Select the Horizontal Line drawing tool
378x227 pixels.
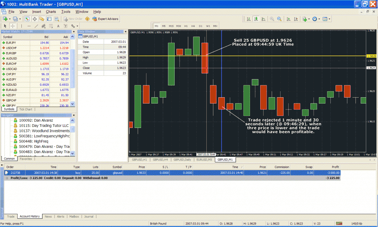point(29,26)
